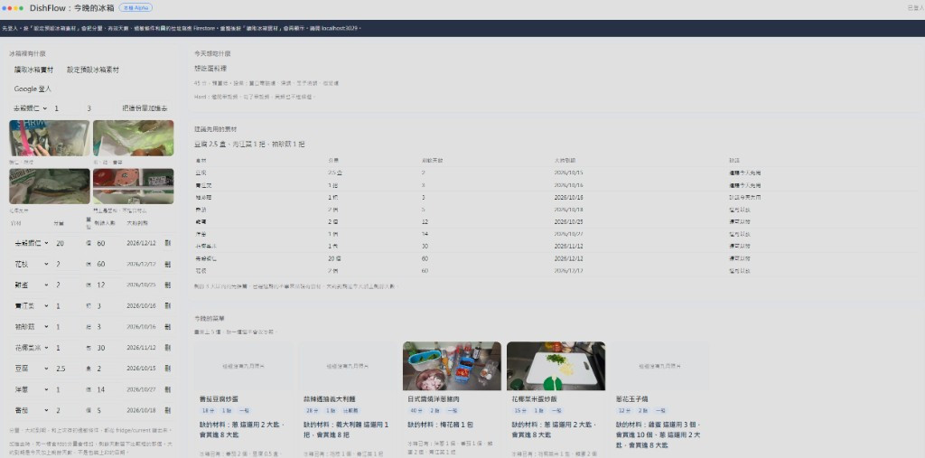Expand the 洋蔥 ingredient dropdown

point(30,389)
